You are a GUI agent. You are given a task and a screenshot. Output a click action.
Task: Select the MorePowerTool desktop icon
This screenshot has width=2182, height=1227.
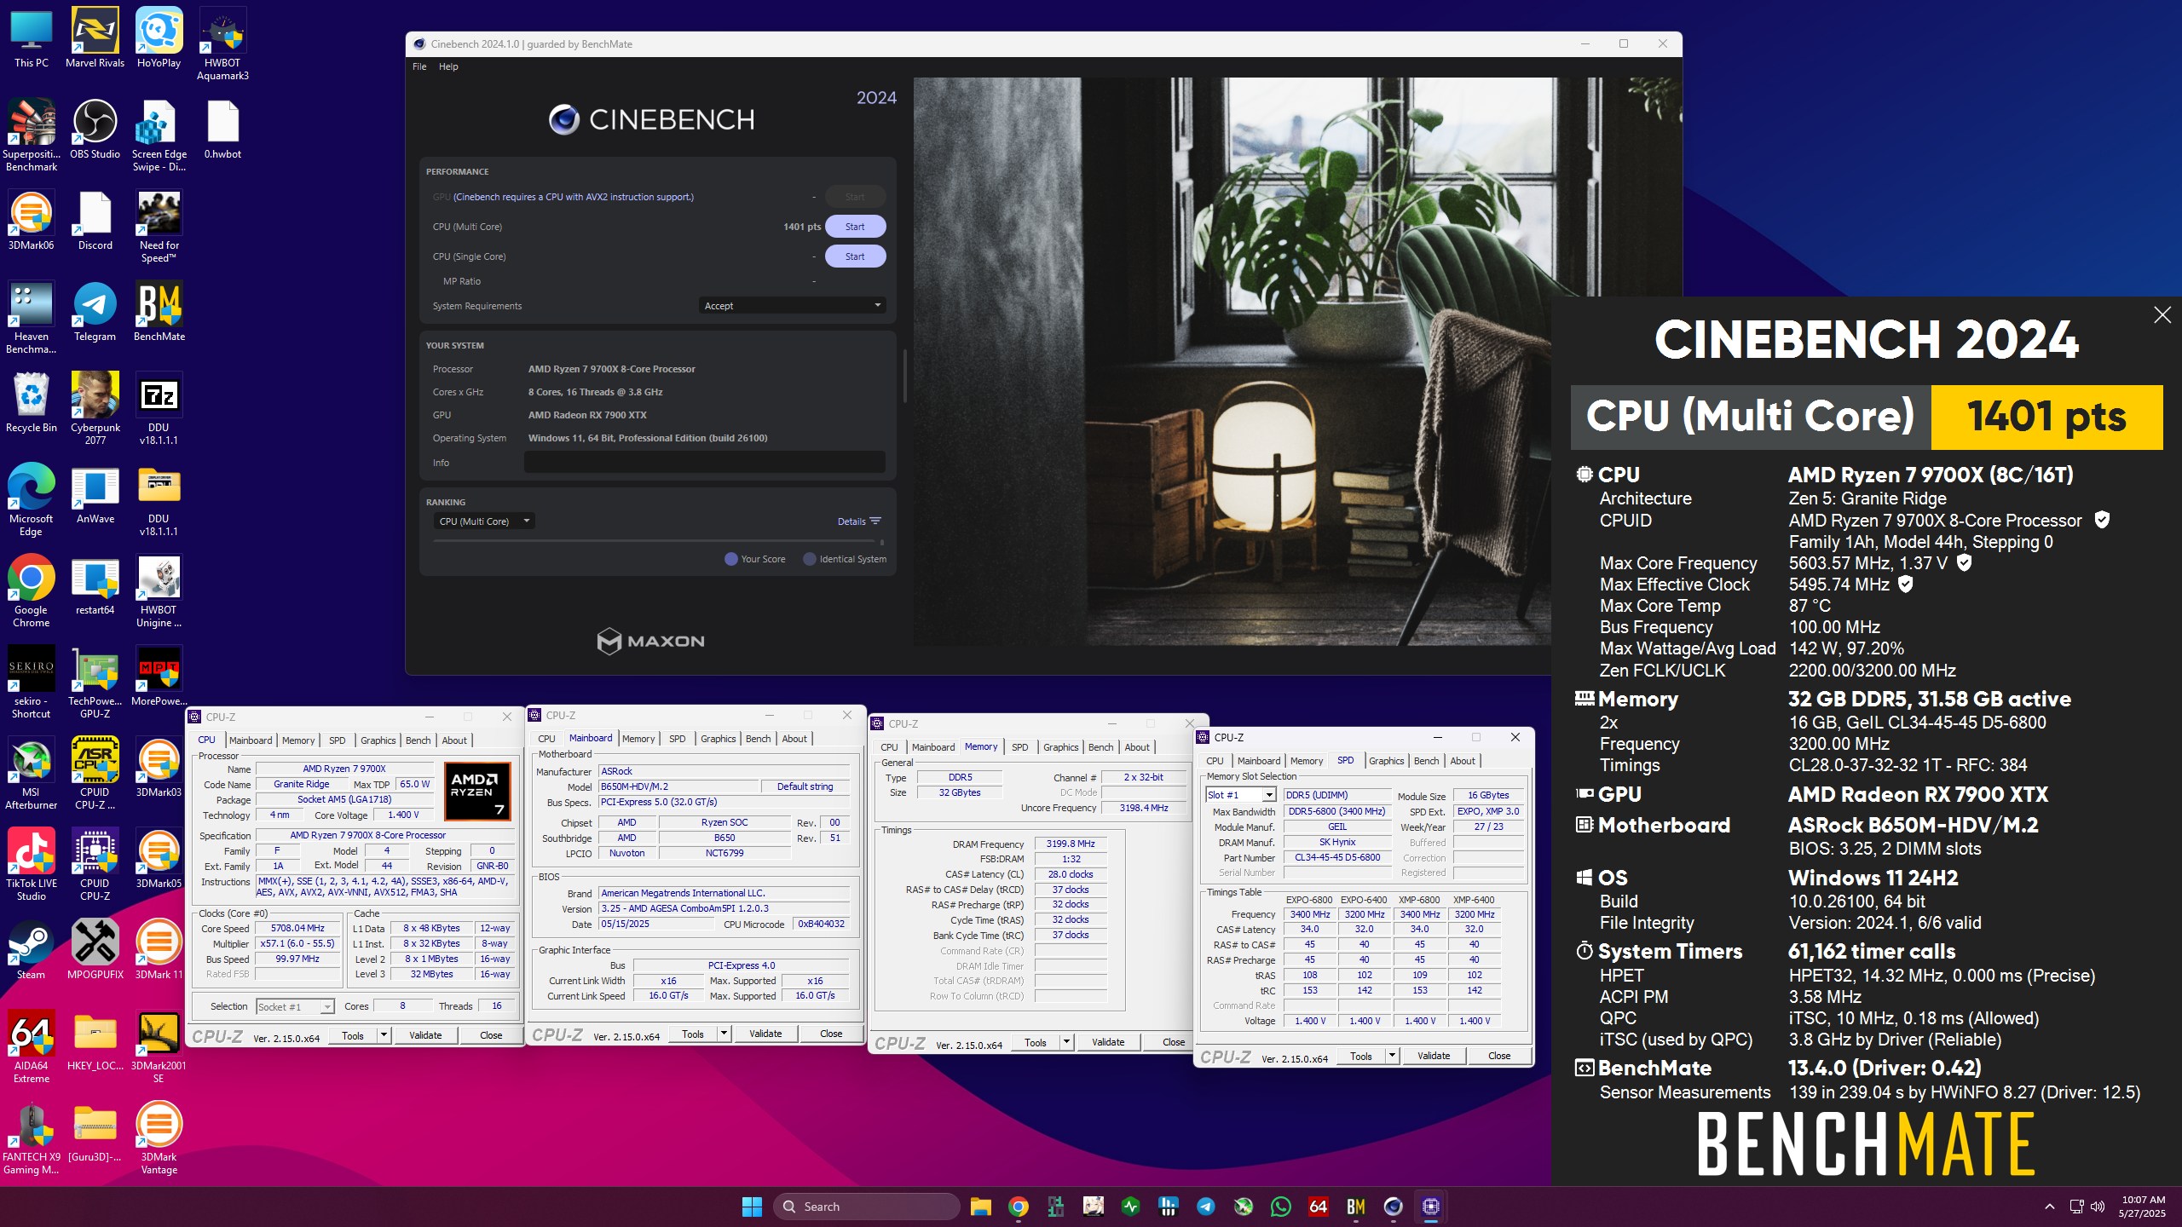click(x=159, y=676)
